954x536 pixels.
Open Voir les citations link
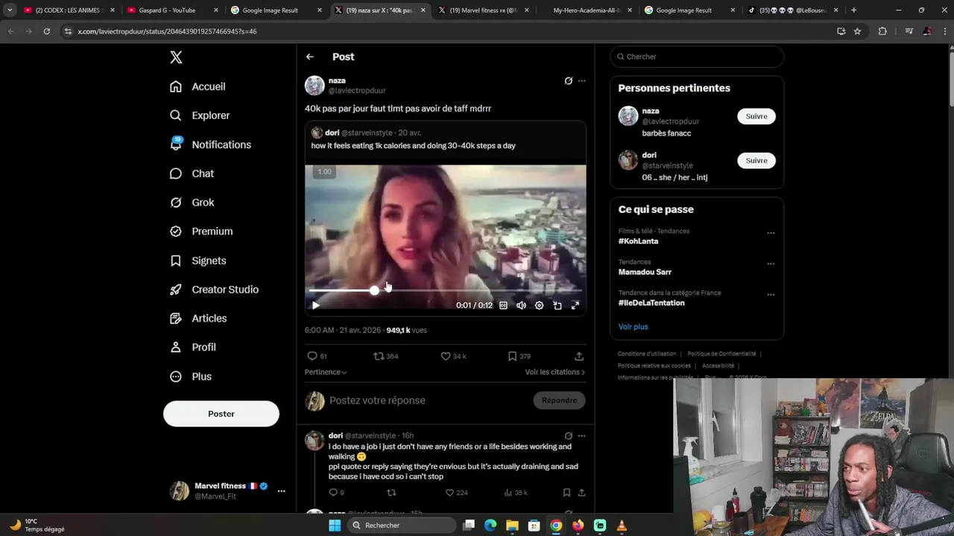[555, 372]
